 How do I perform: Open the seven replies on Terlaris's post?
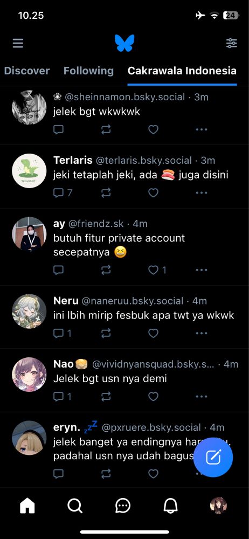click(63, 193)
